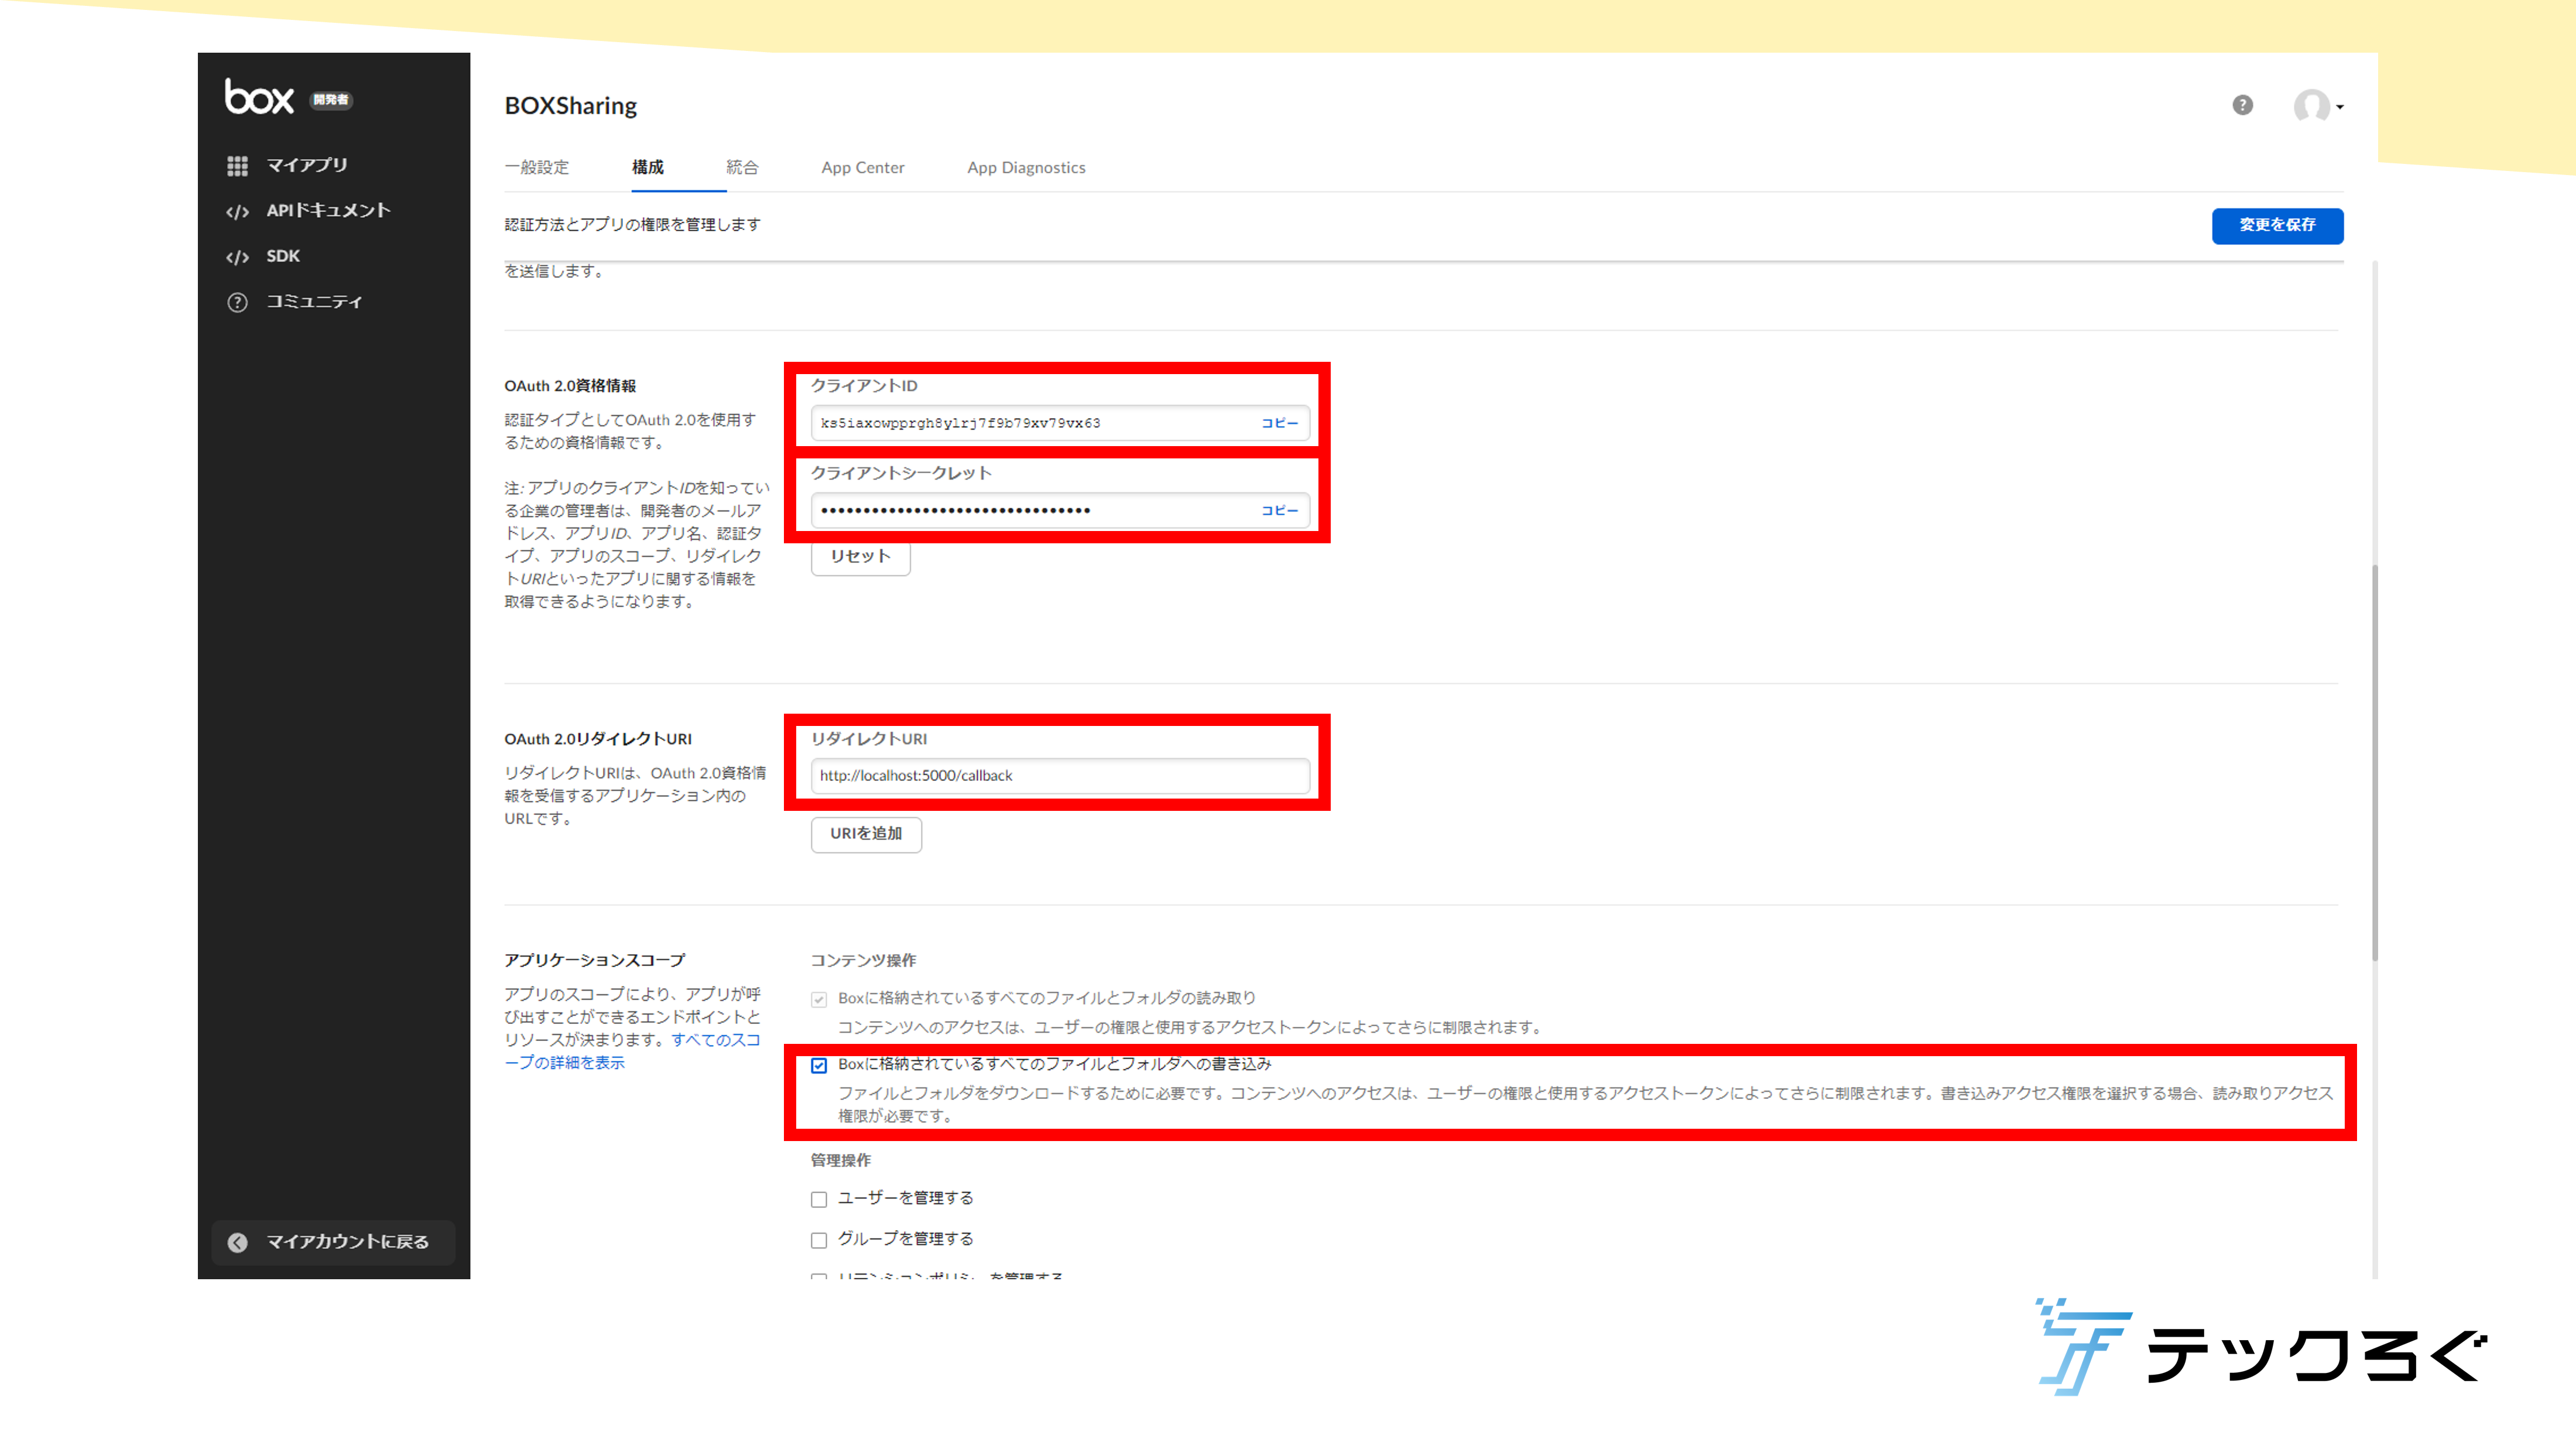
Task: Open the App Center tab
Action: (x=863, y=167)
